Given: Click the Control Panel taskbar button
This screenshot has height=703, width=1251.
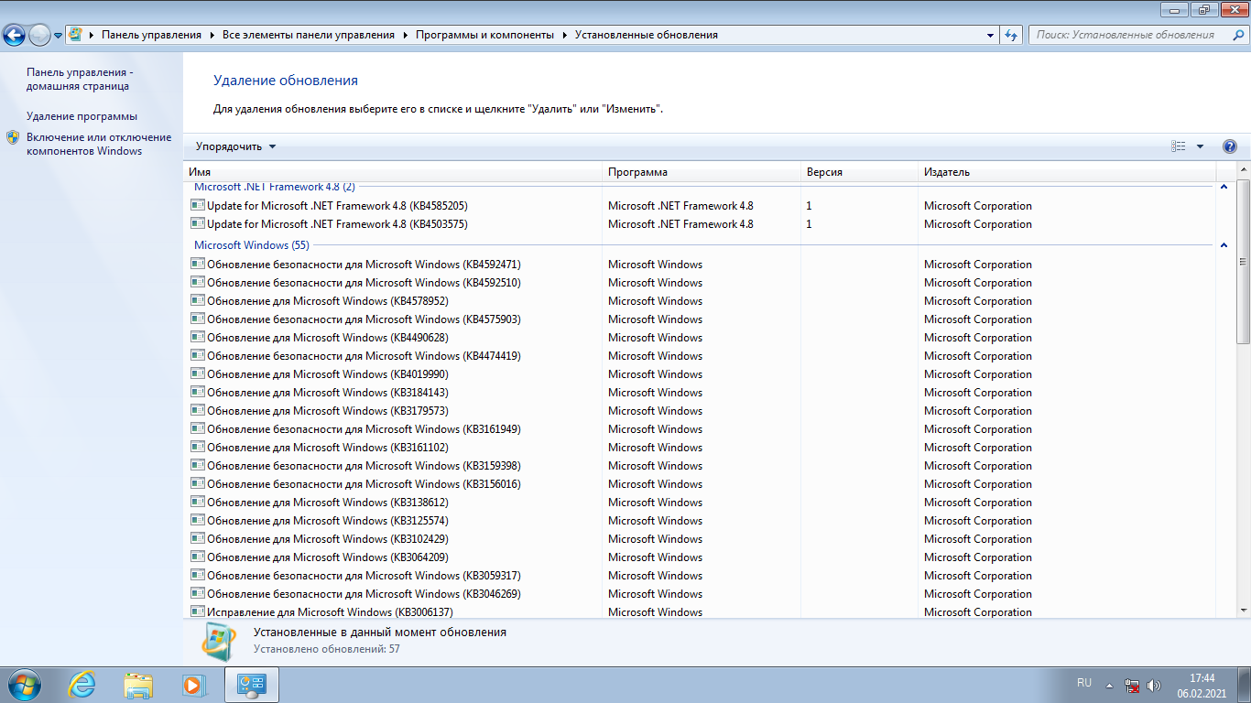Looking at the screenshot, I should (x=251, y=684).
